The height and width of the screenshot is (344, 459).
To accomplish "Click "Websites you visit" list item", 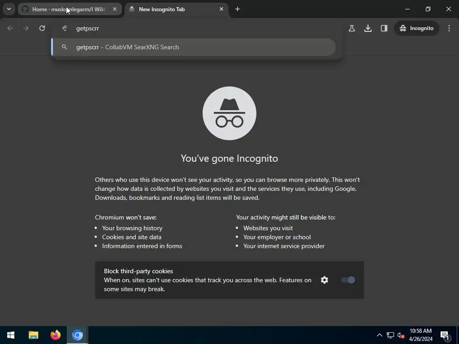I will (x=268, y=228).
